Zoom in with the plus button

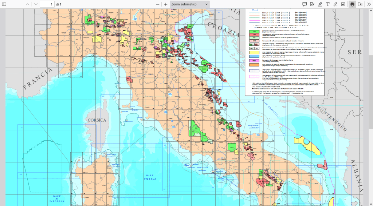pyautogui.click(x=166, y=4)
